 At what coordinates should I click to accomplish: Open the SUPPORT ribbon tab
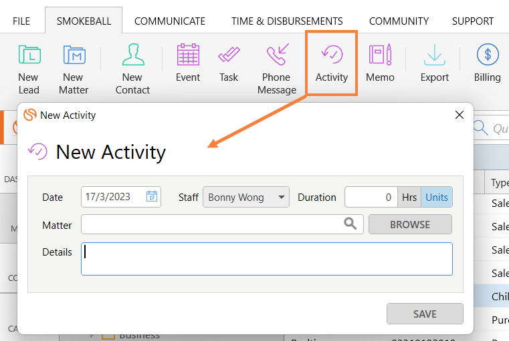(473, 21)
